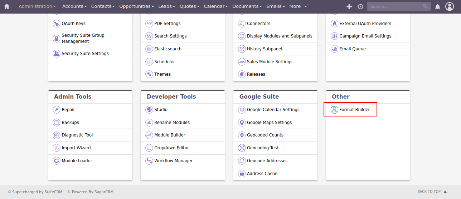
Task: Open the notifications bell icon
Action: click(x=437, y=6)
